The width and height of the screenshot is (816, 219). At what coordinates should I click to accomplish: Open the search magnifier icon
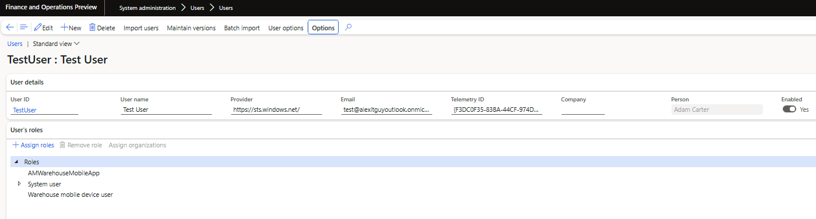click(349, 27)
